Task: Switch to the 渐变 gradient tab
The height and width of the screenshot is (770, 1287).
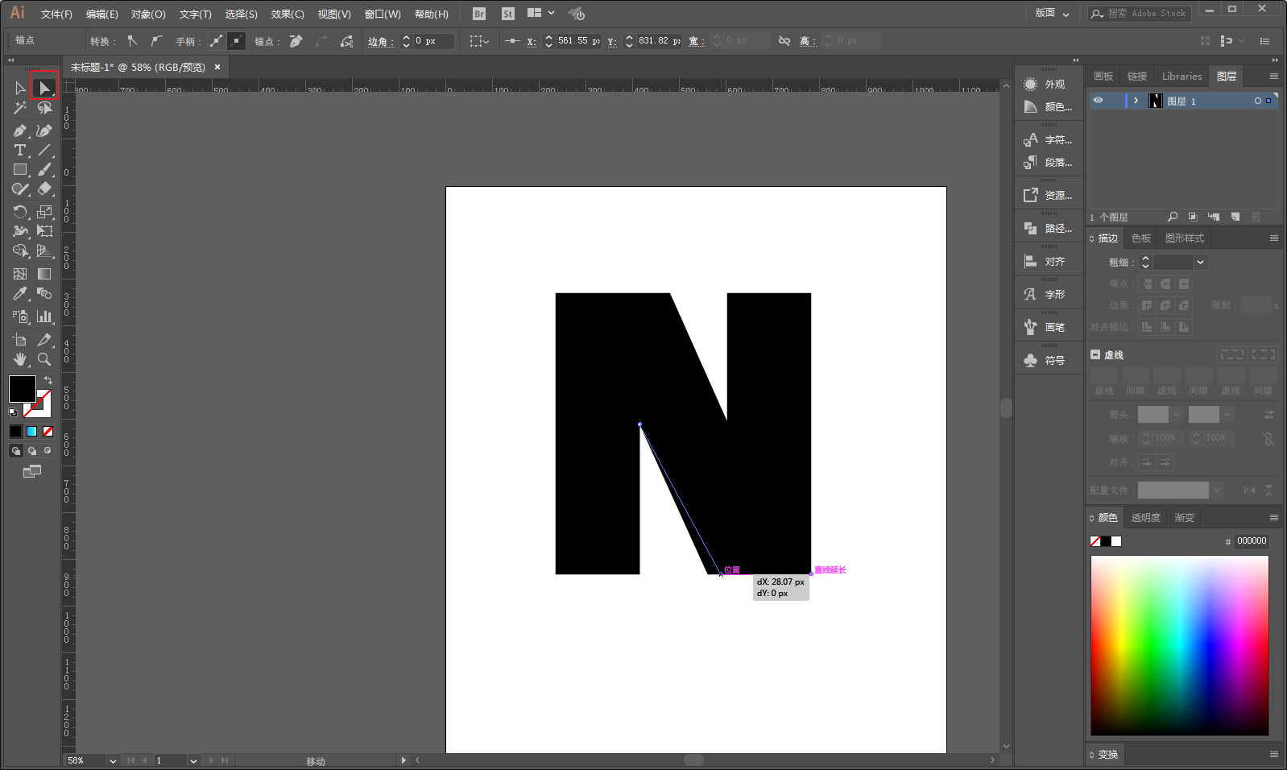Action: pos(1185,518)
